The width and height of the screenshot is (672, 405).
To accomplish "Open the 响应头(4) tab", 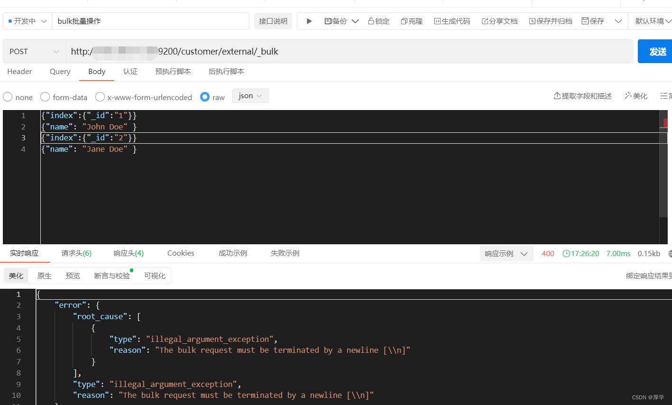I will click(129, 253).
